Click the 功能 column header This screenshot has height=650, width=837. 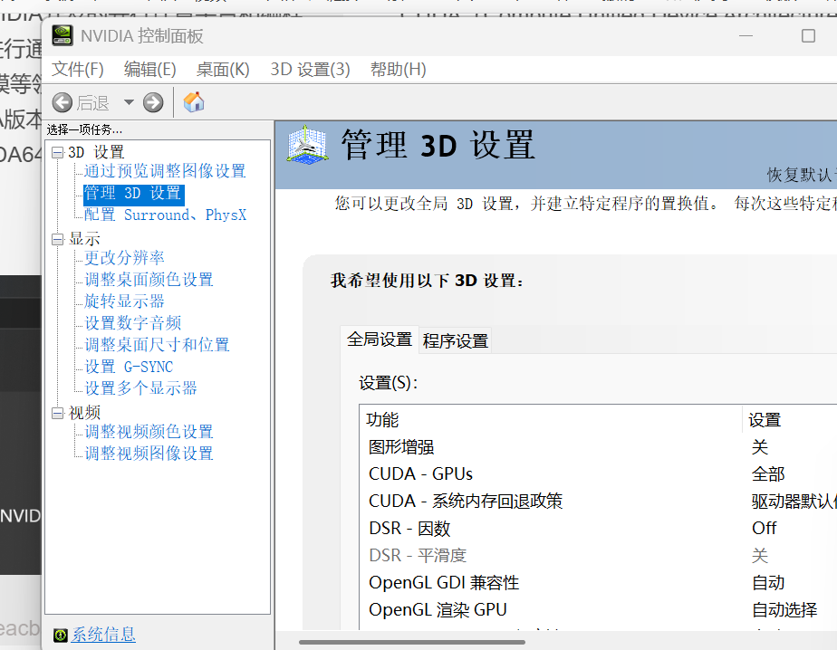(x=551, y=419)
